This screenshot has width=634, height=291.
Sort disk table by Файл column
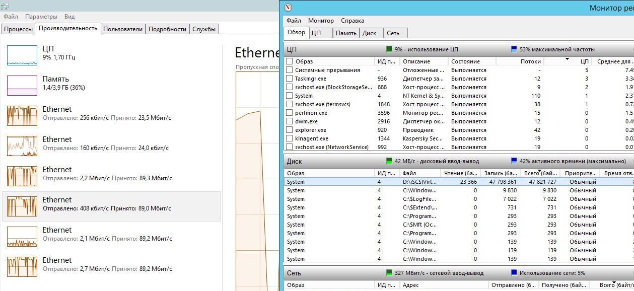coord(420,173)
